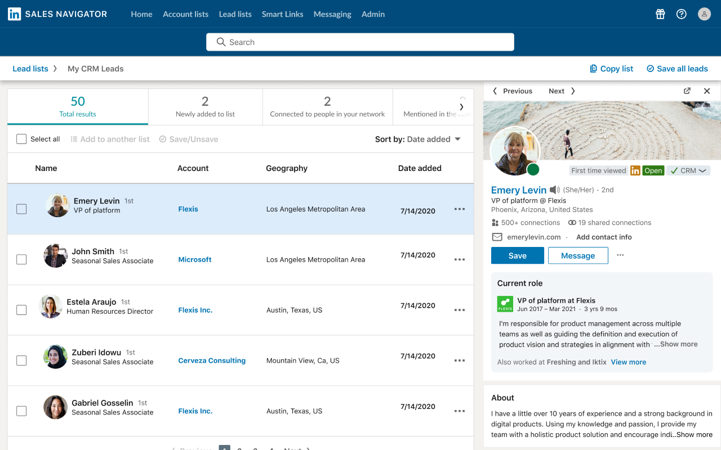Click John Smith's avatar thumbnail
This screenshot has width=721, height=450.
(56, 256)
